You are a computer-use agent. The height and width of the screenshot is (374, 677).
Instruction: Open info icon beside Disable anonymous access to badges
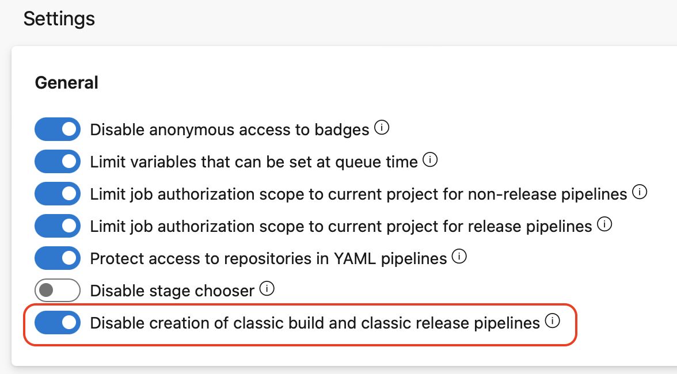point(382,128)
